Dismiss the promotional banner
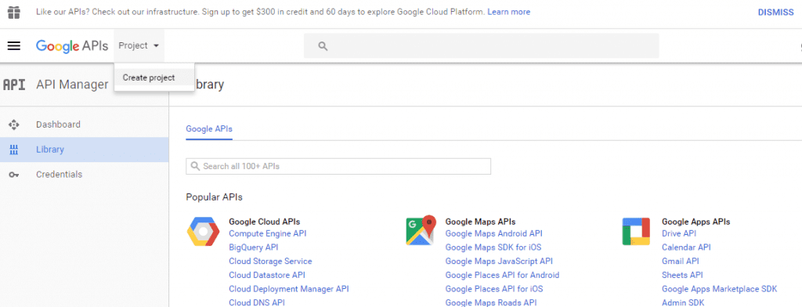Viewport: 802px width, 307px height. click(x=775, y=12)
